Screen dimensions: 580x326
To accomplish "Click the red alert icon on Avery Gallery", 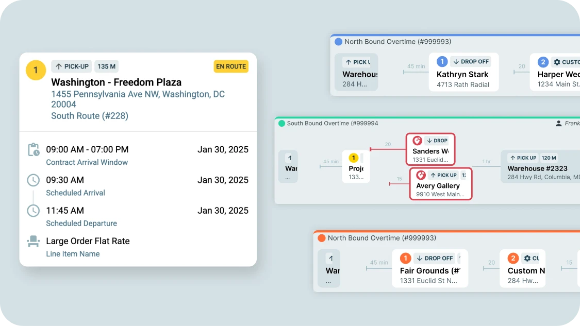I will 421,175.
